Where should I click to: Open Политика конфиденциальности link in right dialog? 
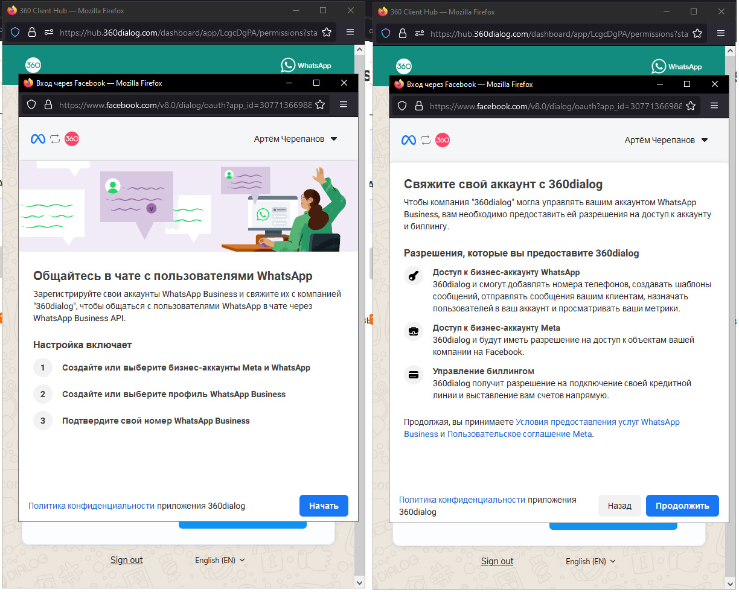[x=462, y=500]
